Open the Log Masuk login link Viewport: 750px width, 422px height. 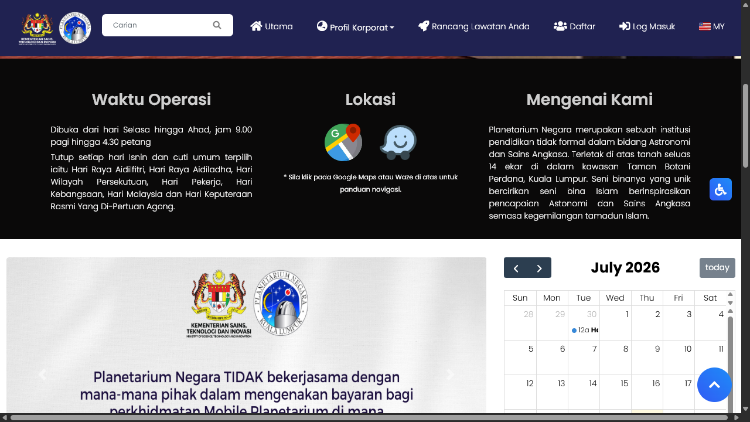pyautogui.click(x=647, y=26)
